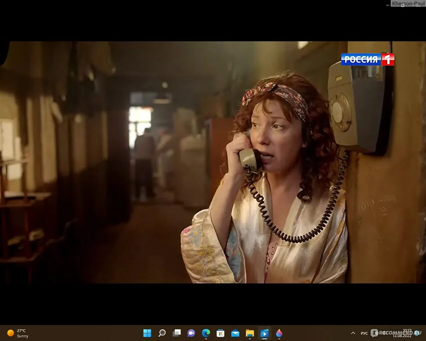Open weather widget showing 27°C Sunny

[18, 333]
